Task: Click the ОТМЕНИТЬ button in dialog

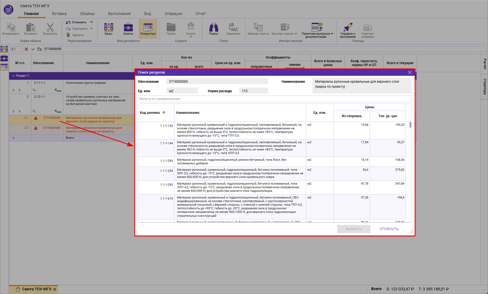Action: [x=389, y=229]
